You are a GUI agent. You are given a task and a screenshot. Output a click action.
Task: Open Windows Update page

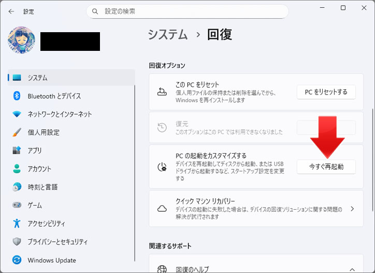point(52,260)
